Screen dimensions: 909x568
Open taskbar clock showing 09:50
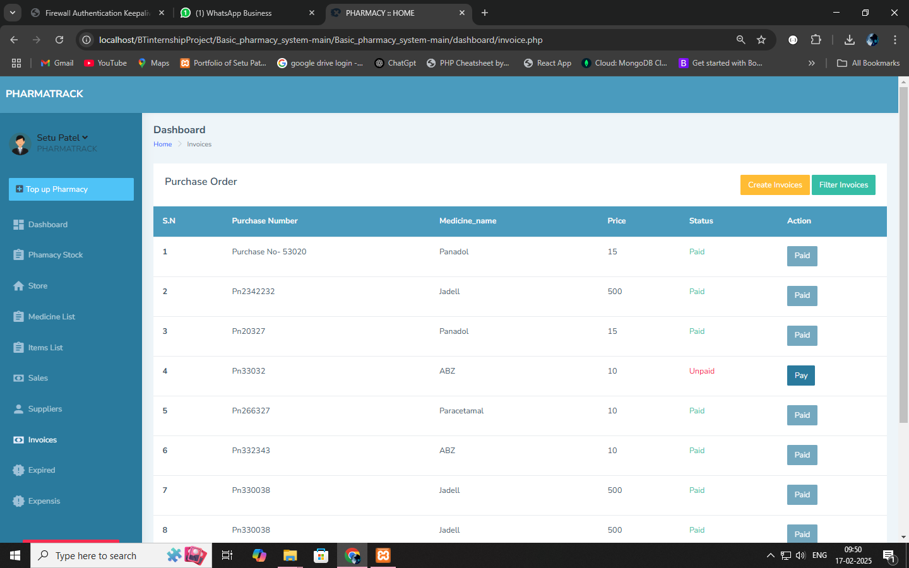coord(853,555)
